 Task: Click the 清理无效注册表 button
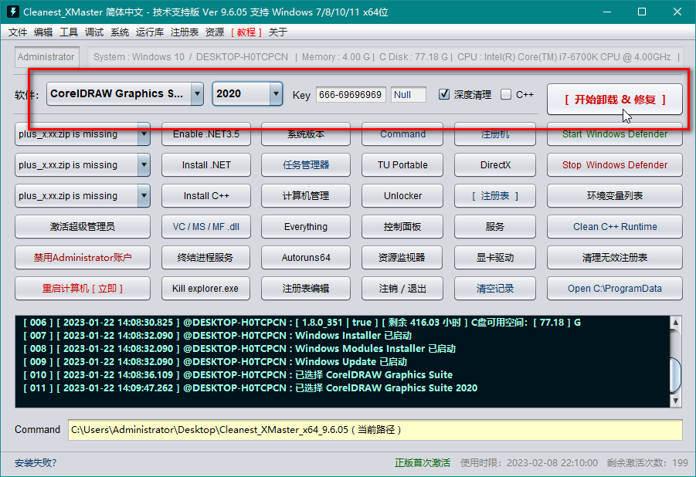(615, 257)
